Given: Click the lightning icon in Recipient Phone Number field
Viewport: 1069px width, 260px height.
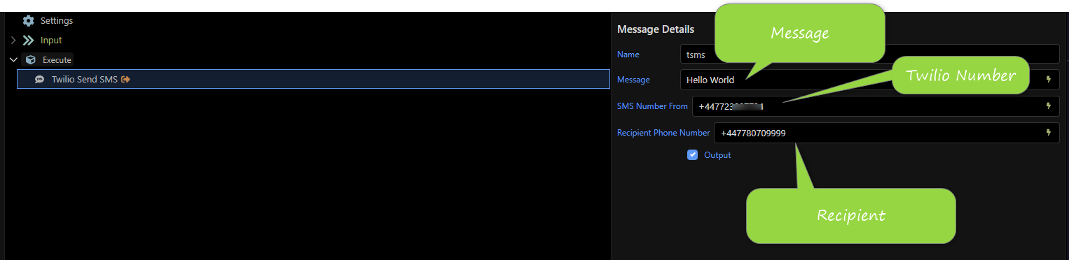Looking at the screenshot, I should [x=1049, y=133].
